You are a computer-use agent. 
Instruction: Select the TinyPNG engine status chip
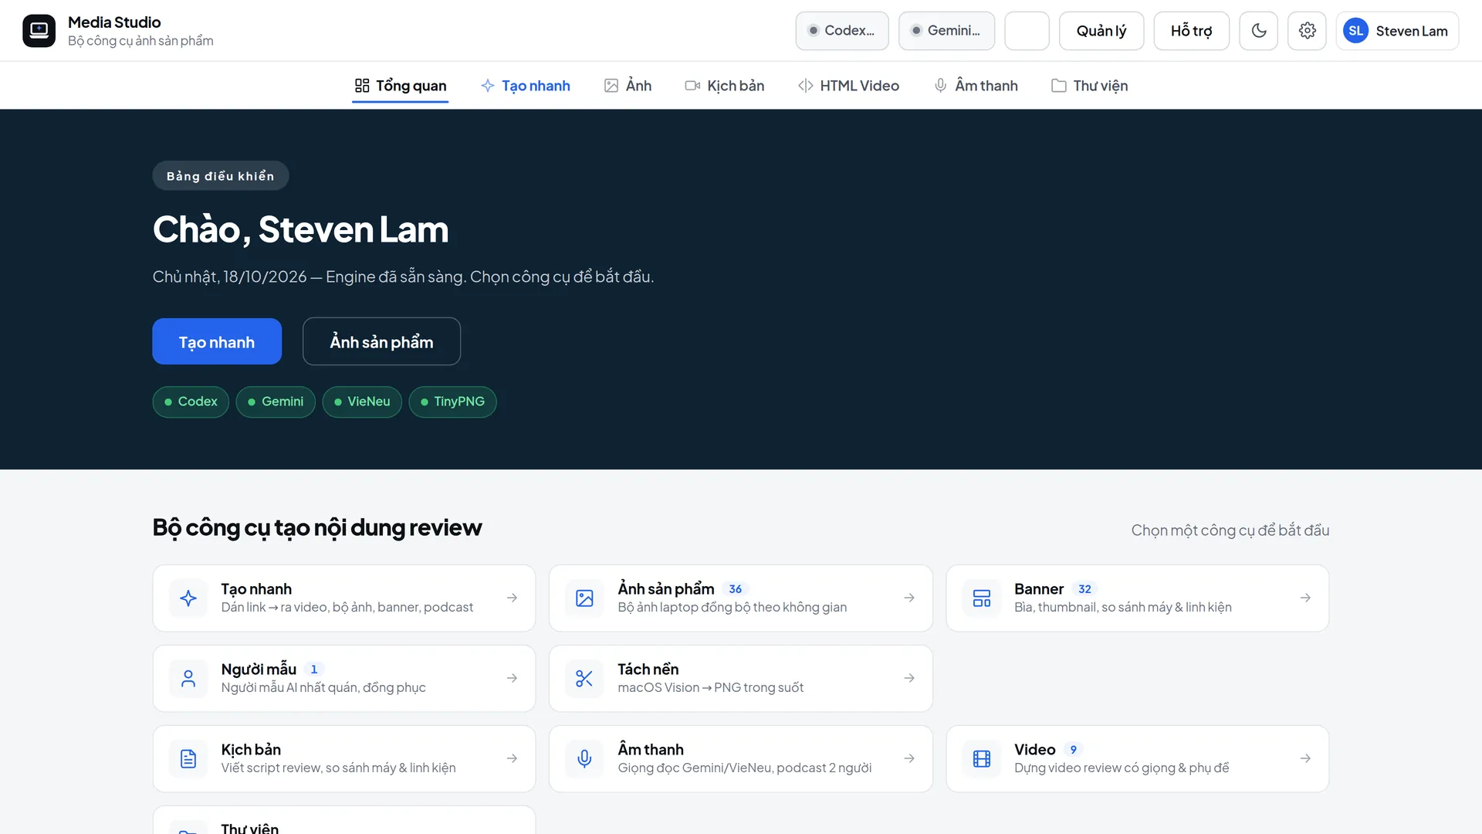click(452, 402)
